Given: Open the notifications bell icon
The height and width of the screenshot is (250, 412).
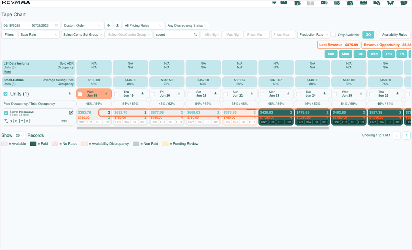Looking at the screenshot, I should click(274, 2).
